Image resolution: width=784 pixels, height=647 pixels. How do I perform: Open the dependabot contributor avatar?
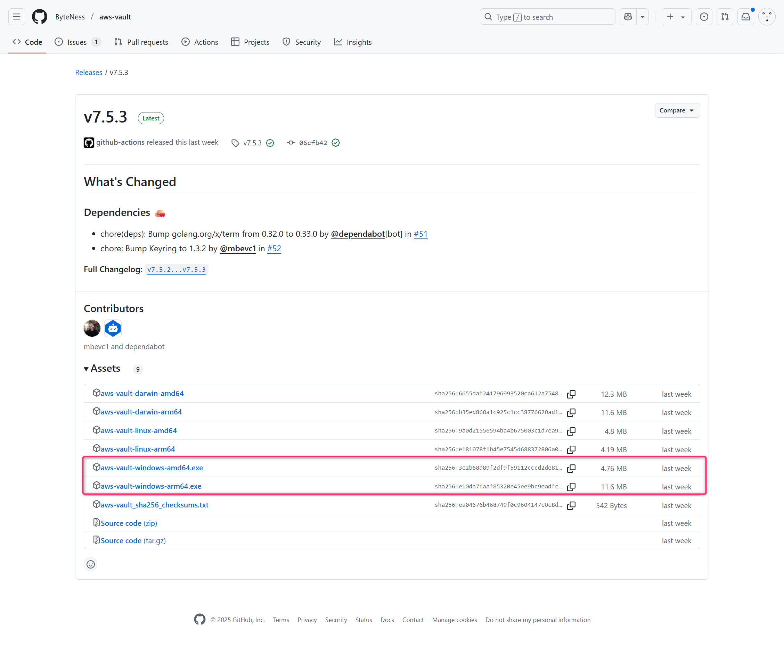(113, 328)
